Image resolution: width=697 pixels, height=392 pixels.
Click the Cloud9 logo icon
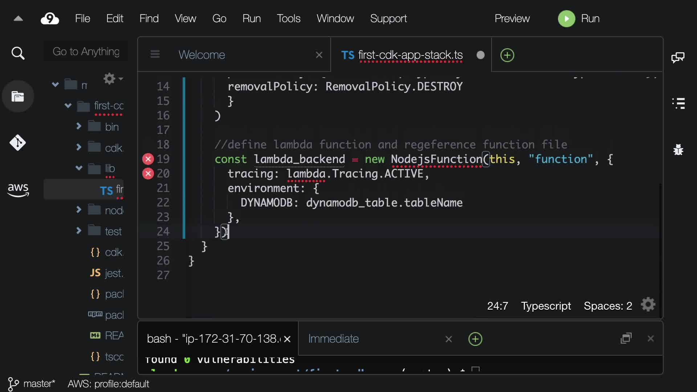coord(50,19)
